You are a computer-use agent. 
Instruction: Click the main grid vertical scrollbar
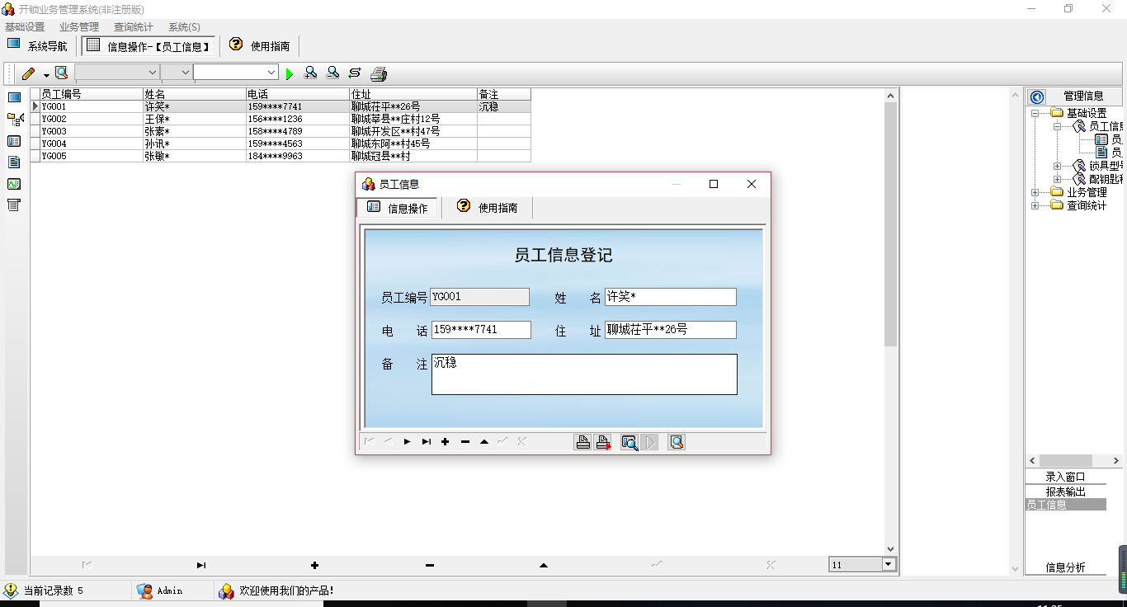[x=890, y=322]
